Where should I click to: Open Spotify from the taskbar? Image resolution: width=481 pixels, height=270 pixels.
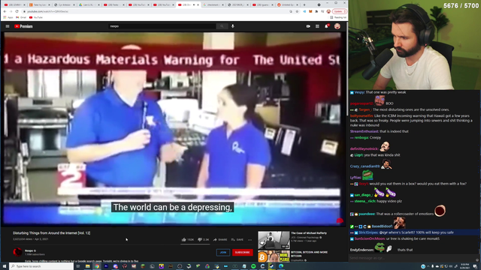pyautogui.click(x=253, y=266)
